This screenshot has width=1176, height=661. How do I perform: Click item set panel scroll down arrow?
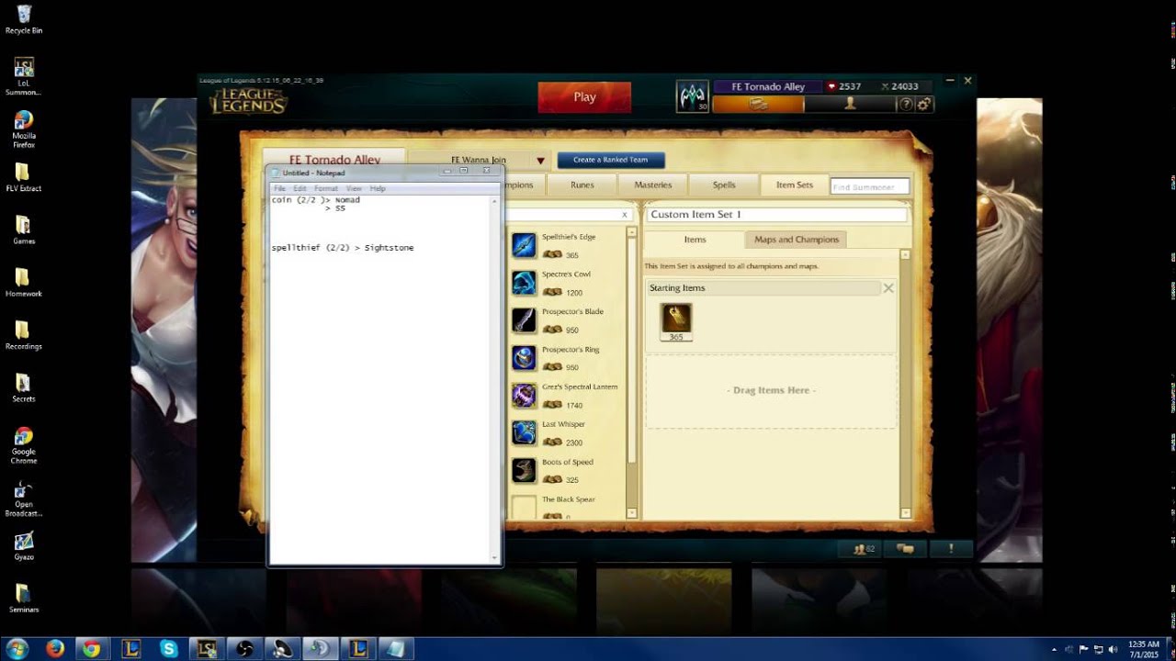click(905, 512)
